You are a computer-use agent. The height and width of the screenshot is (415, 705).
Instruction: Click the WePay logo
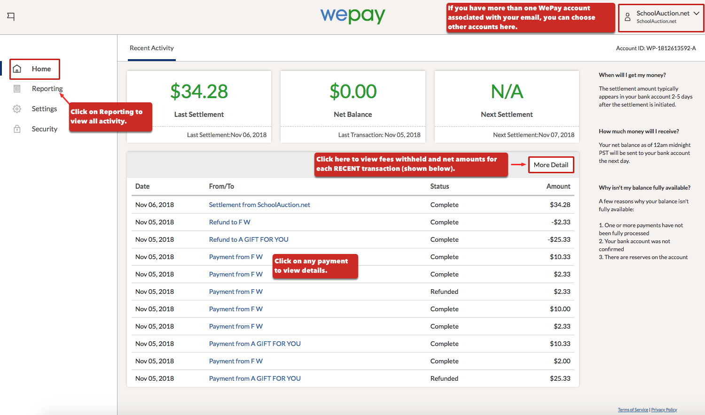[x=352, y=16]
